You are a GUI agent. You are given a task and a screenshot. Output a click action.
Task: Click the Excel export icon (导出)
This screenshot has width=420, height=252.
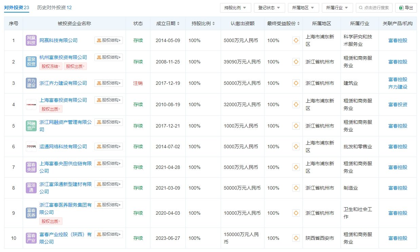point(401,8)
